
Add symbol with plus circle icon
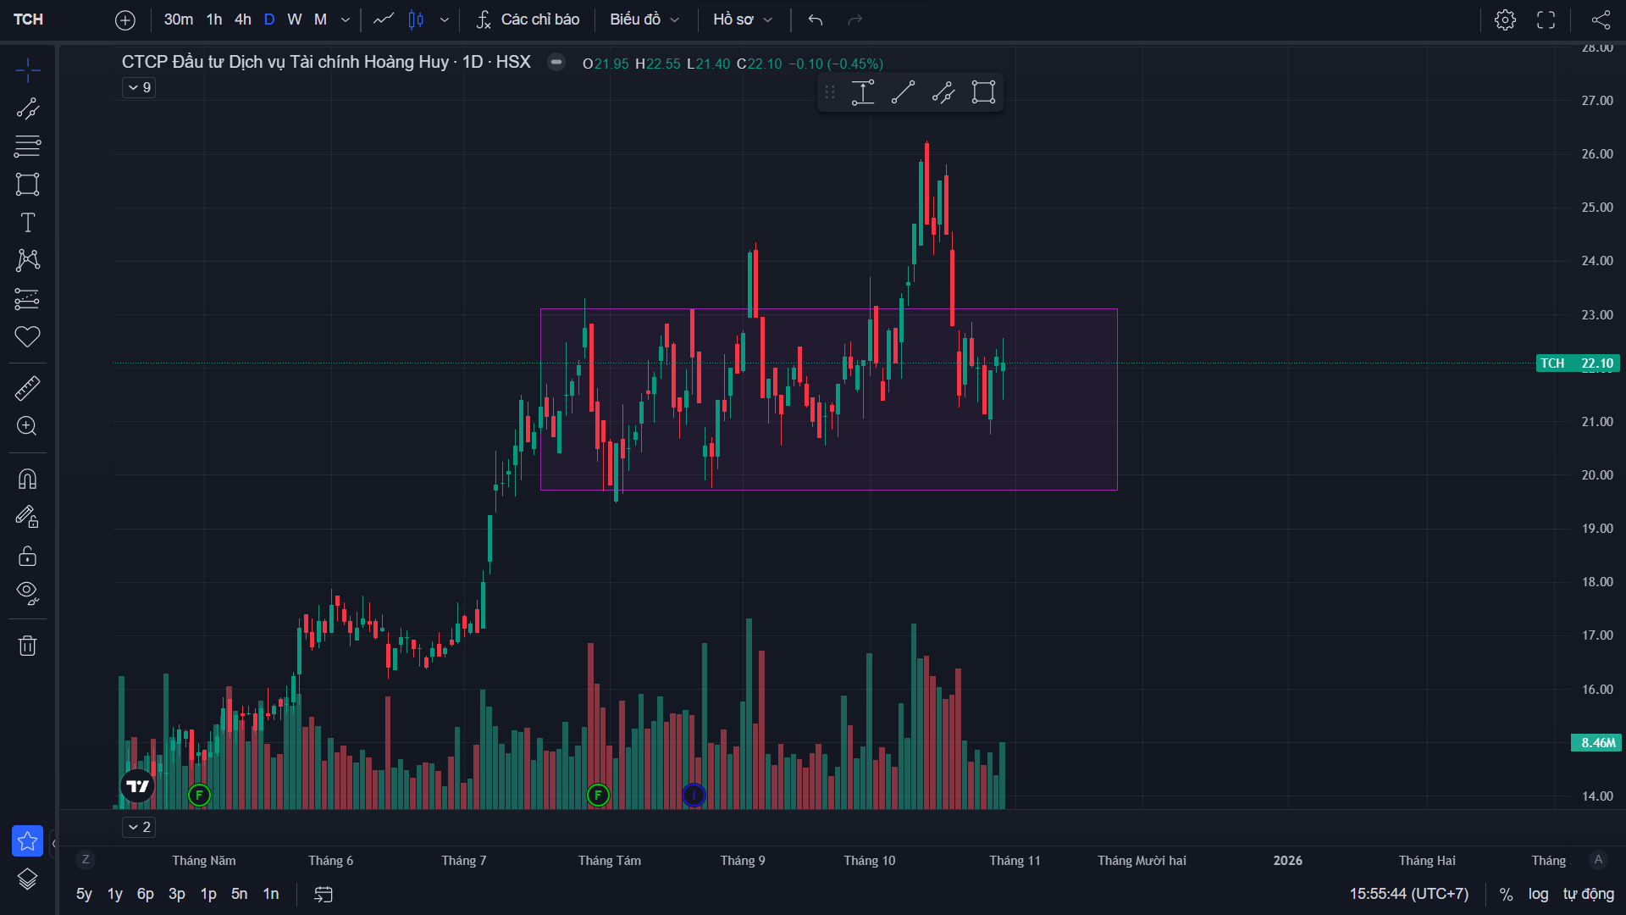(x=125, y=19)
